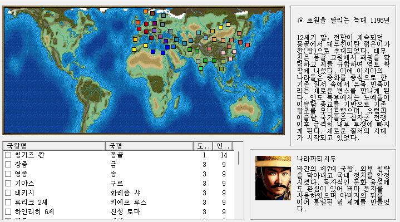Click the population value 14 for 몽골
Screen dimensions: 400x222
224,155
